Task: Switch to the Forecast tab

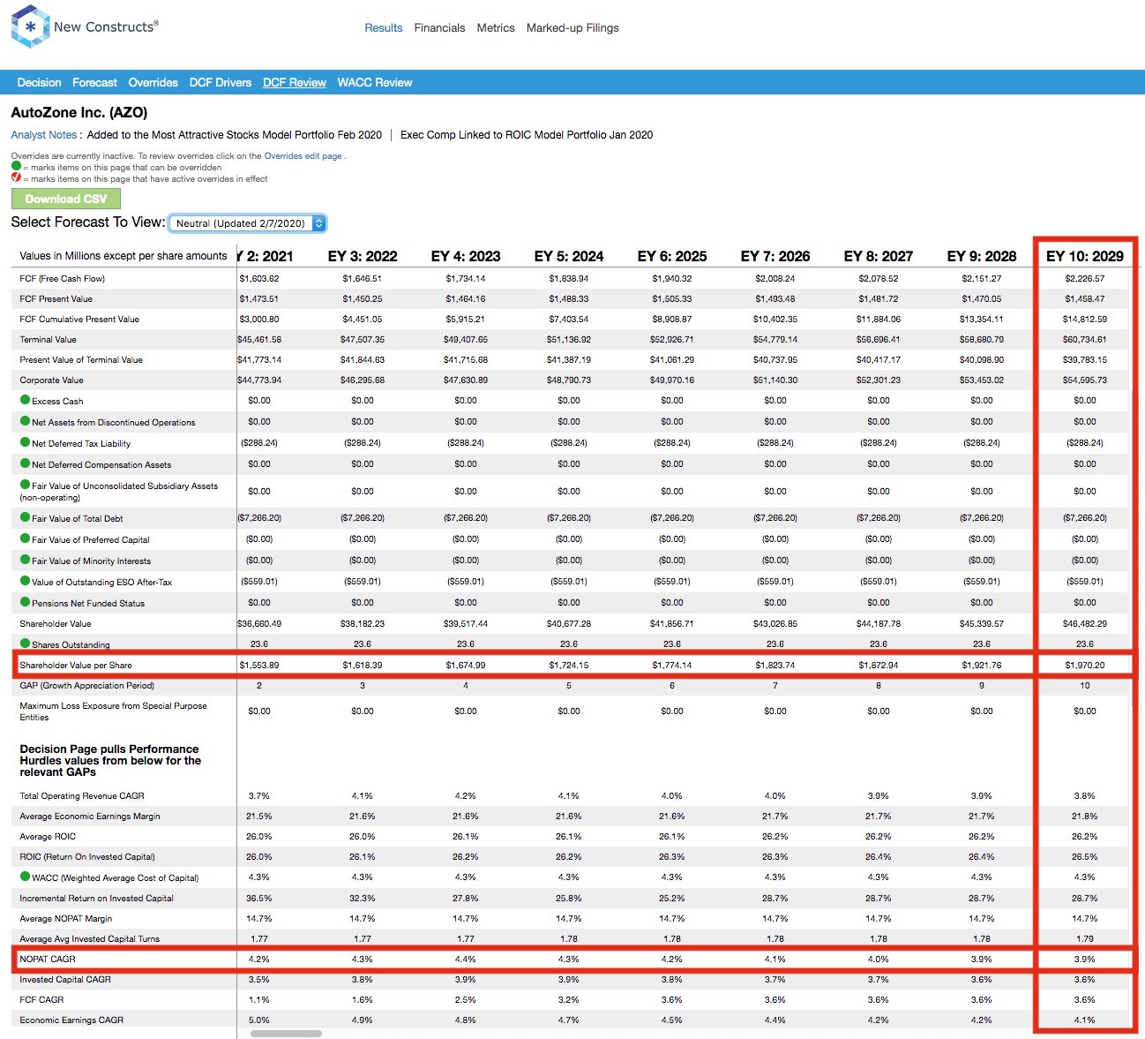Action: click(x=94, y=82)
